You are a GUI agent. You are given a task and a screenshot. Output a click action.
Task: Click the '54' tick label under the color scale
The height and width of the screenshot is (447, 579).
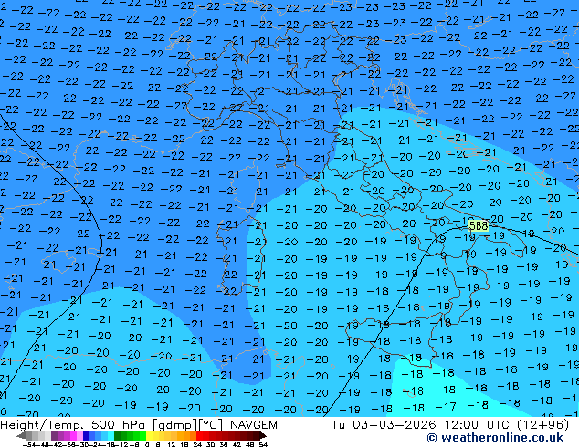262,445
